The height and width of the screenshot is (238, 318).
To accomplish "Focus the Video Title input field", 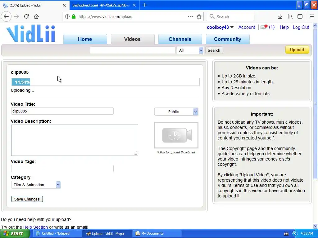I will point(62,111).
